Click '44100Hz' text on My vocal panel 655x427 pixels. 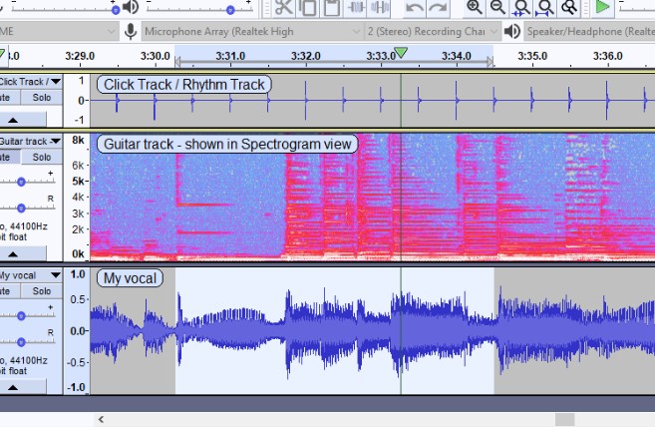click(28, 360)
